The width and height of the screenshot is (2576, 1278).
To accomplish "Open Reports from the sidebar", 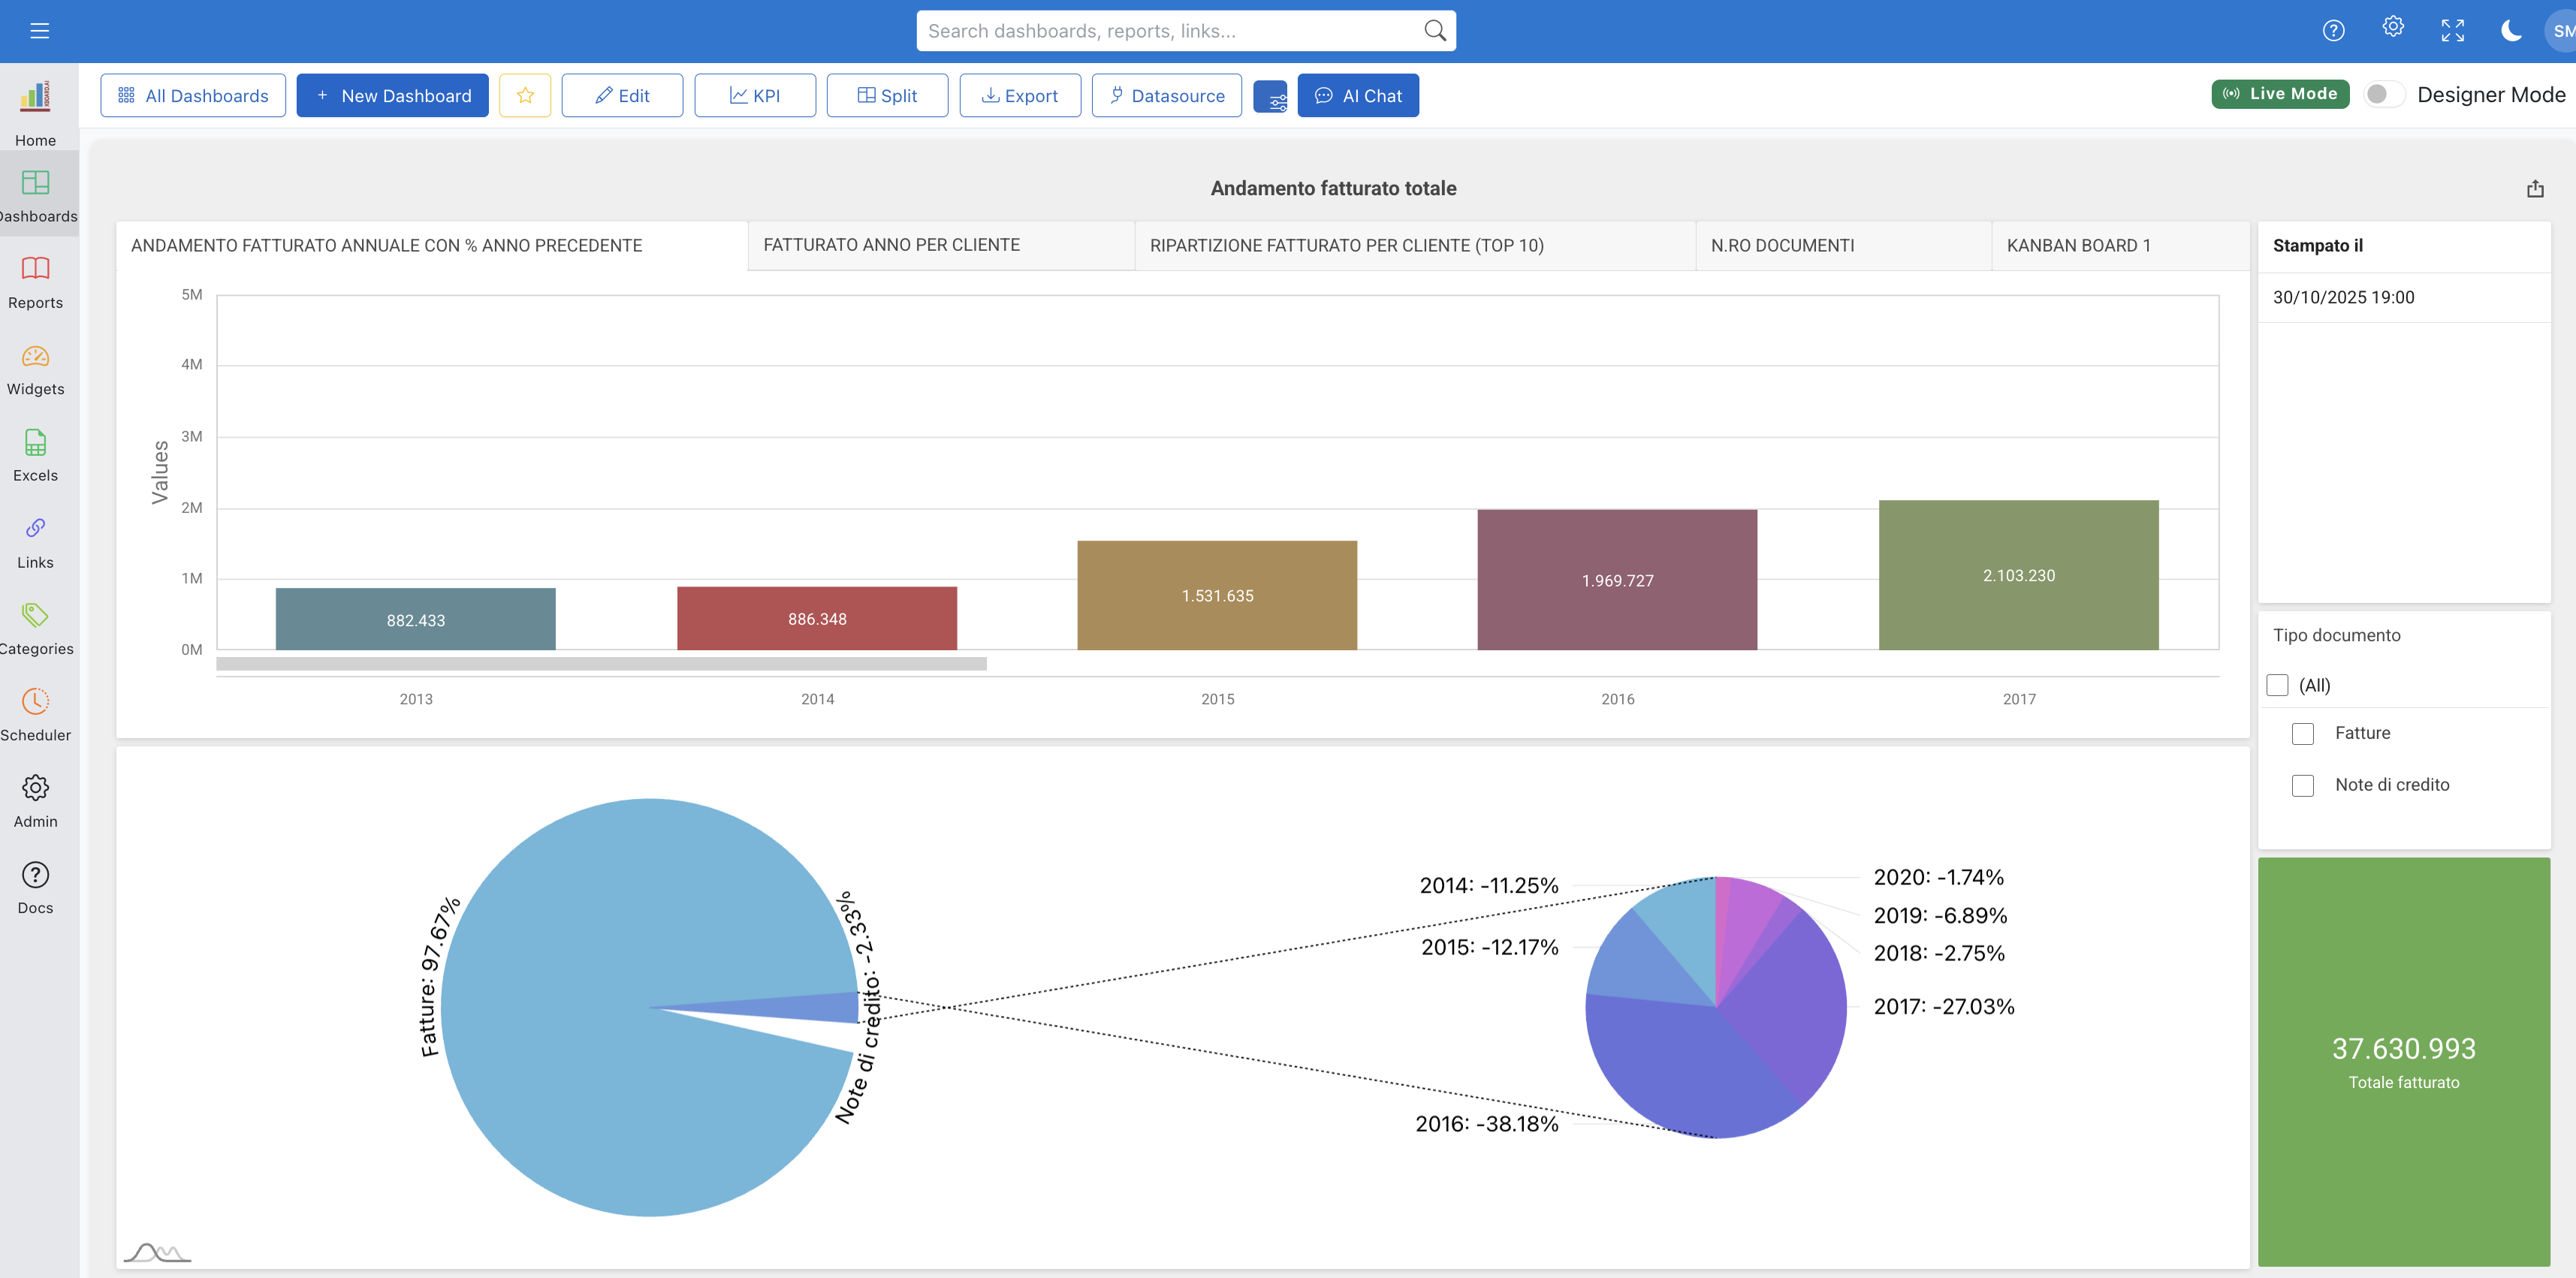I will (x=35, y=282).
